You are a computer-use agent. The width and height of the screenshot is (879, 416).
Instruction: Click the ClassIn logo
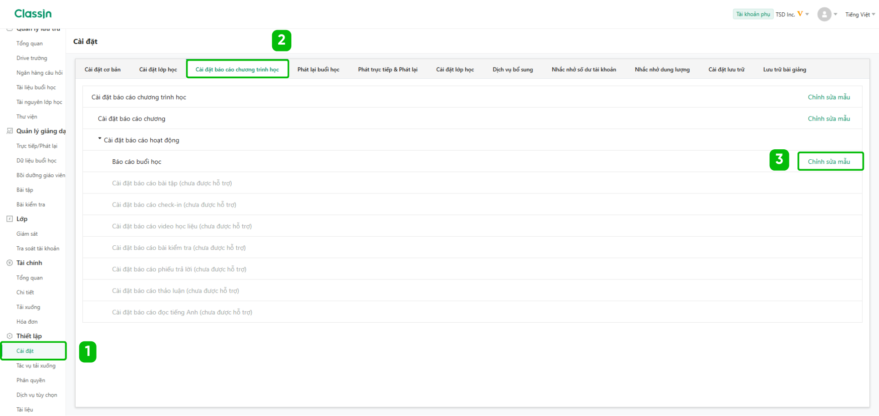pyautogui.click(x=33, y=14)
